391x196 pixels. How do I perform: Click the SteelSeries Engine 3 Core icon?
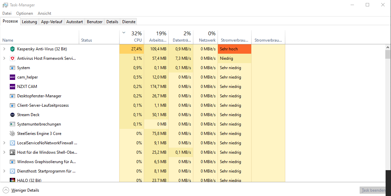tap(12, 134)
